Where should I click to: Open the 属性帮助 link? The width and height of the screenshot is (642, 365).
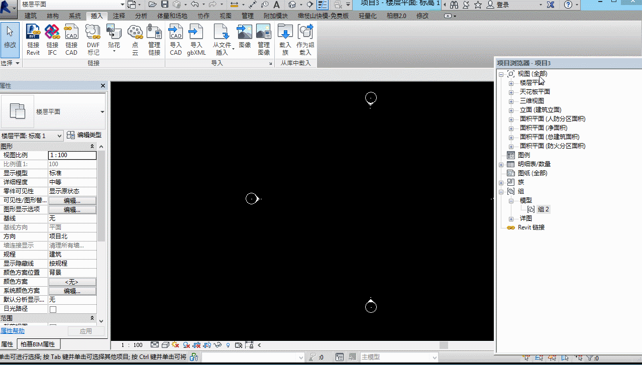pyautogui.click(x=13, y=331)
